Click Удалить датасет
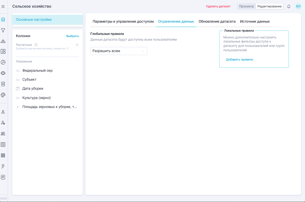 [x=218, y=6]
